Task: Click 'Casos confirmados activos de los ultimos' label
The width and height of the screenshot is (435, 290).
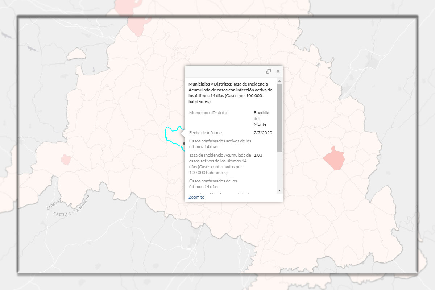Action: click(x=220, y=144)
